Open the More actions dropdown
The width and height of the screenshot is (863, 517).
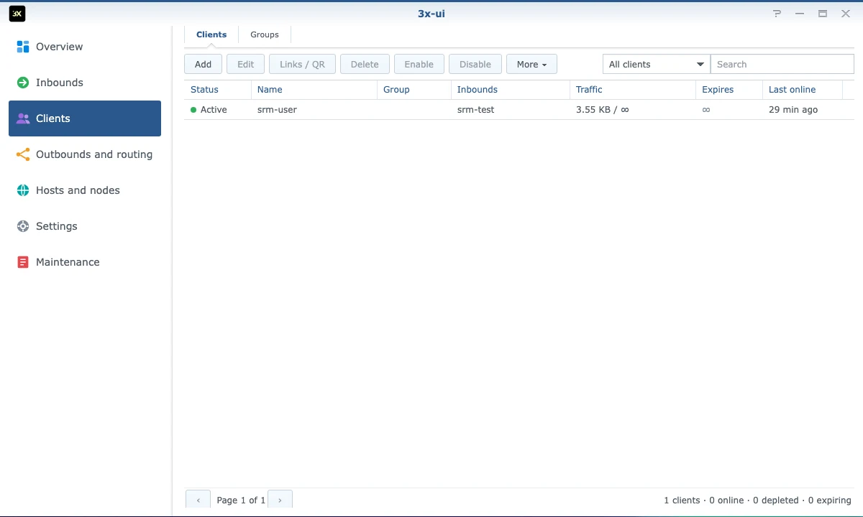531,64
